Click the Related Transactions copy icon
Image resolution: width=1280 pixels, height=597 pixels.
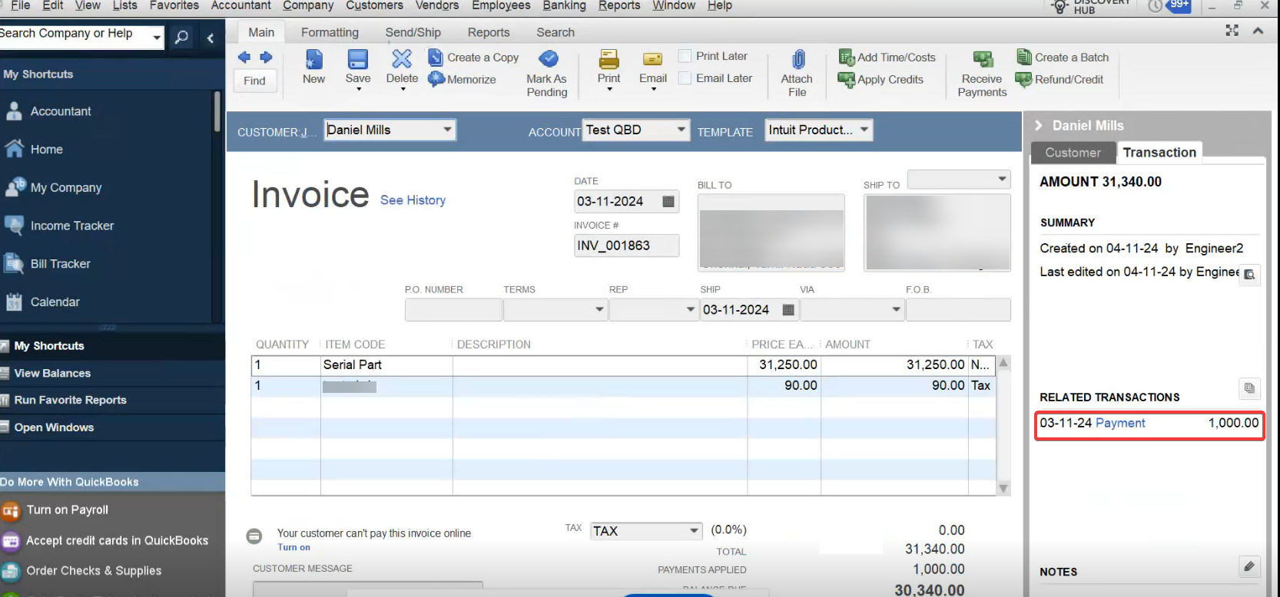1249,388
